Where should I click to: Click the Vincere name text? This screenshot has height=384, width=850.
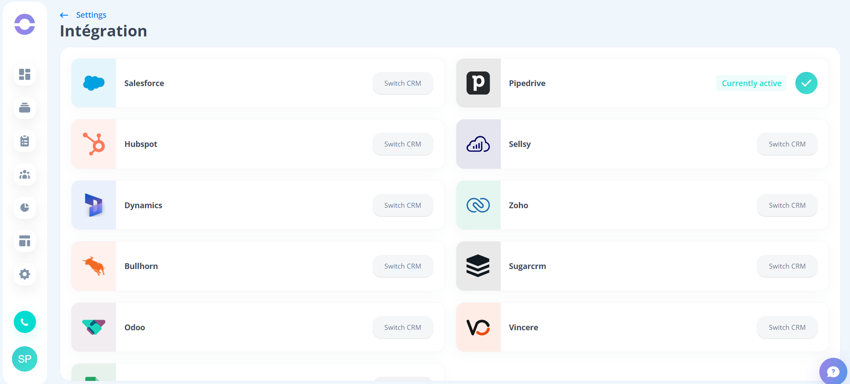523,327
